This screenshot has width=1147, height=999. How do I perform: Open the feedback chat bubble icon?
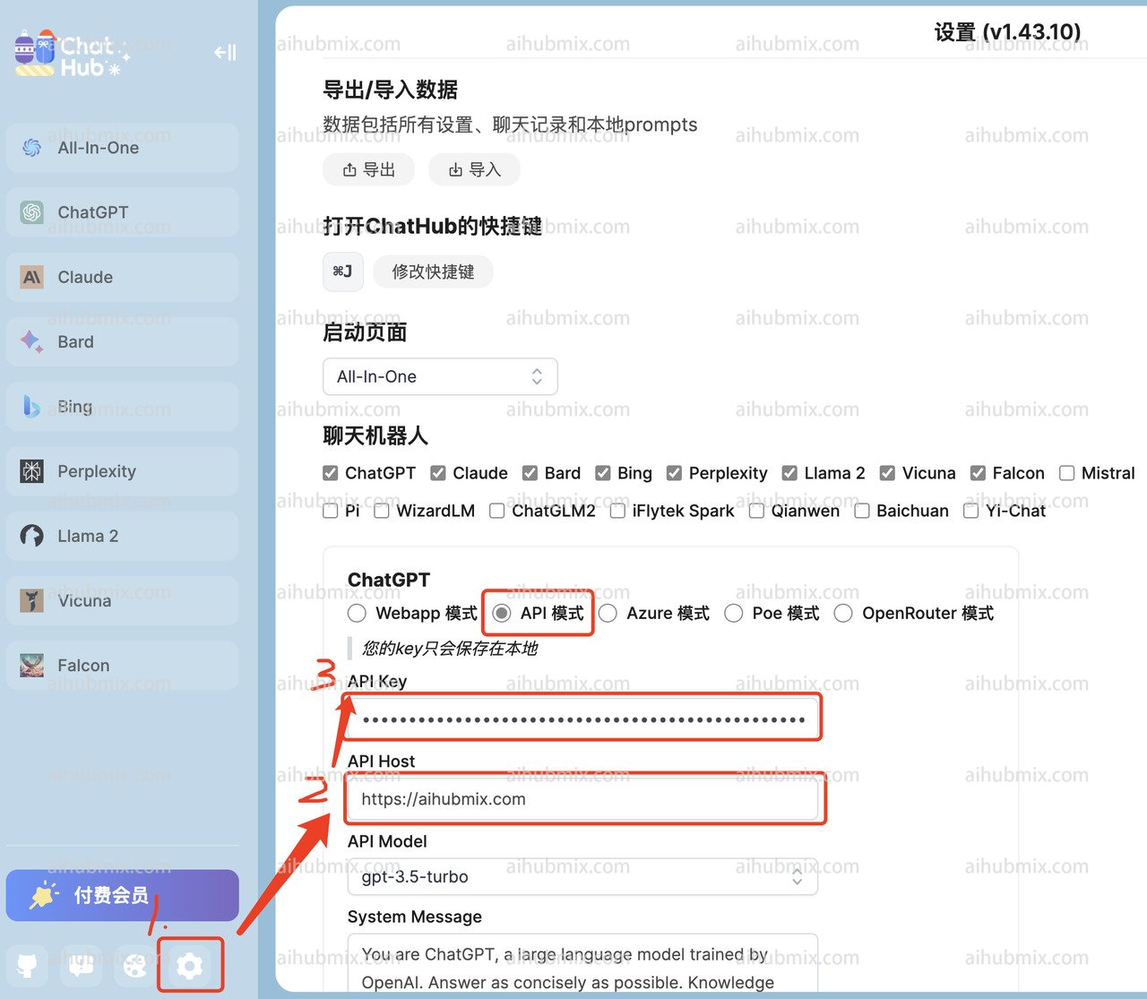pyautogui.click(x=82, y=965)
